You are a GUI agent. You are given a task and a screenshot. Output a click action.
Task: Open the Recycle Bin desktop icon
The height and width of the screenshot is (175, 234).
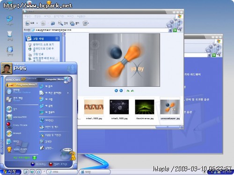(x=10, y=36)
